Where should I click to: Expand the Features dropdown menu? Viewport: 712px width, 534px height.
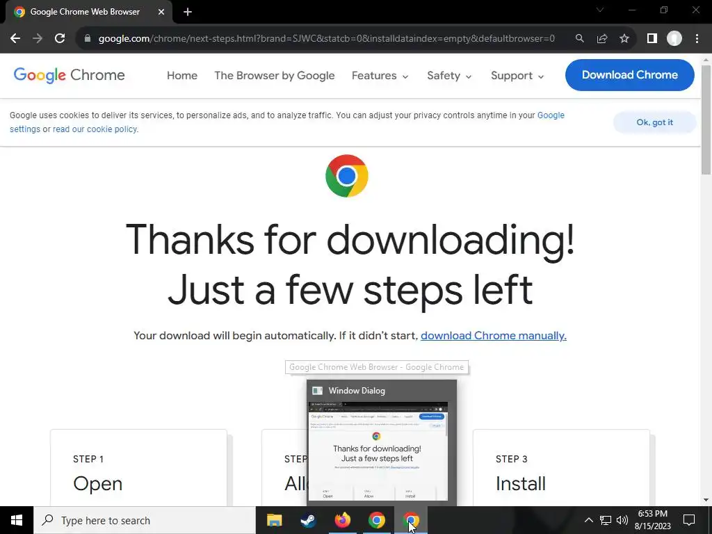pyautogui.click(x=380, y=75)
